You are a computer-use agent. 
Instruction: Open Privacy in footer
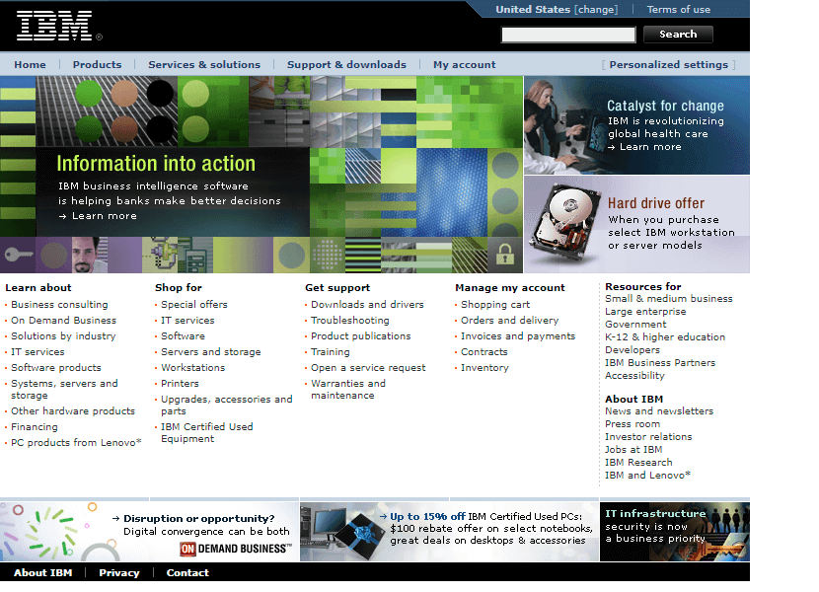pyautogui.click(x=119, y=572)
